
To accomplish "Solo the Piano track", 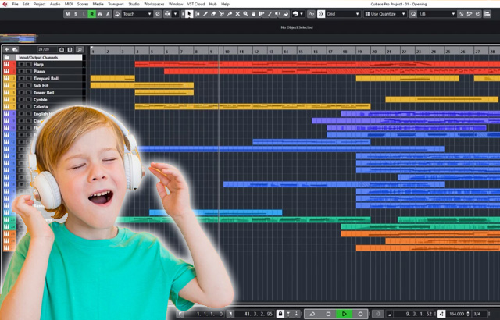I will point(28,71).
